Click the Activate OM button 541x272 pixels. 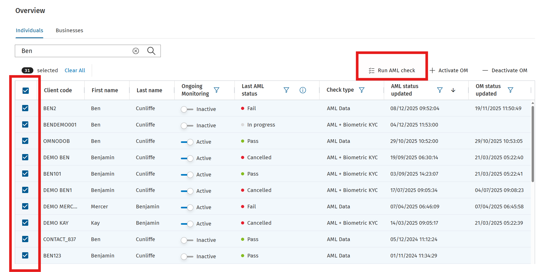449,70
